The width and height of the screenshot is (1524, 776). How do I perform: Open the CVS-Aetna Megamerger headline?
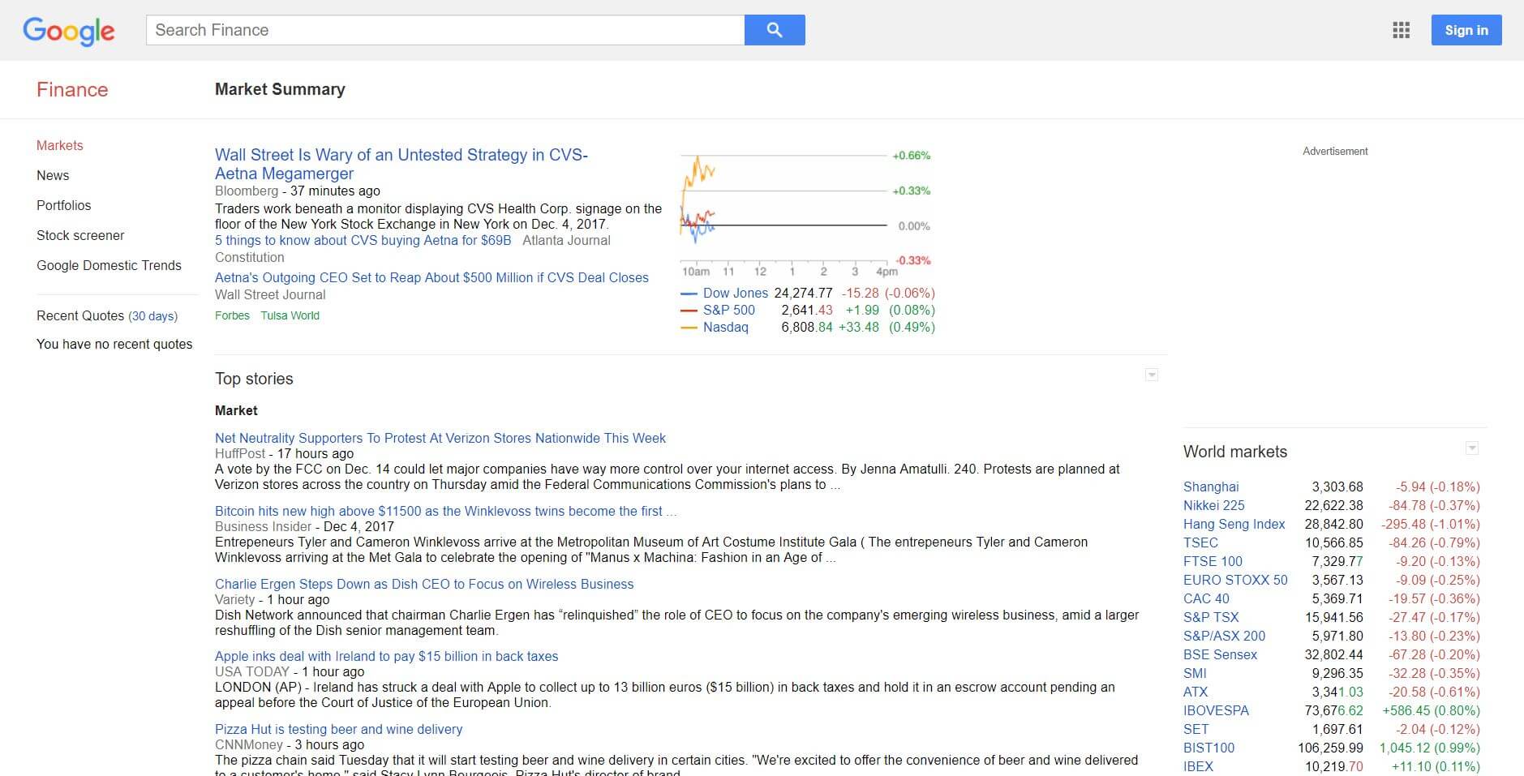(401, 164)
